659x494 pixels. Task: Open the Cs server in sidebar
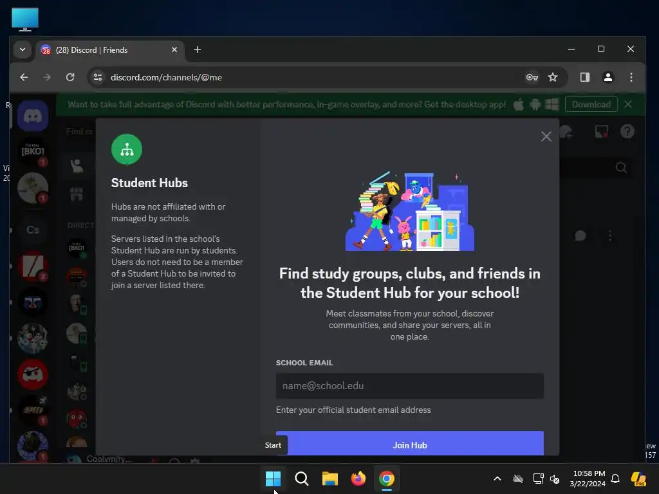click(x=33, y=230)
